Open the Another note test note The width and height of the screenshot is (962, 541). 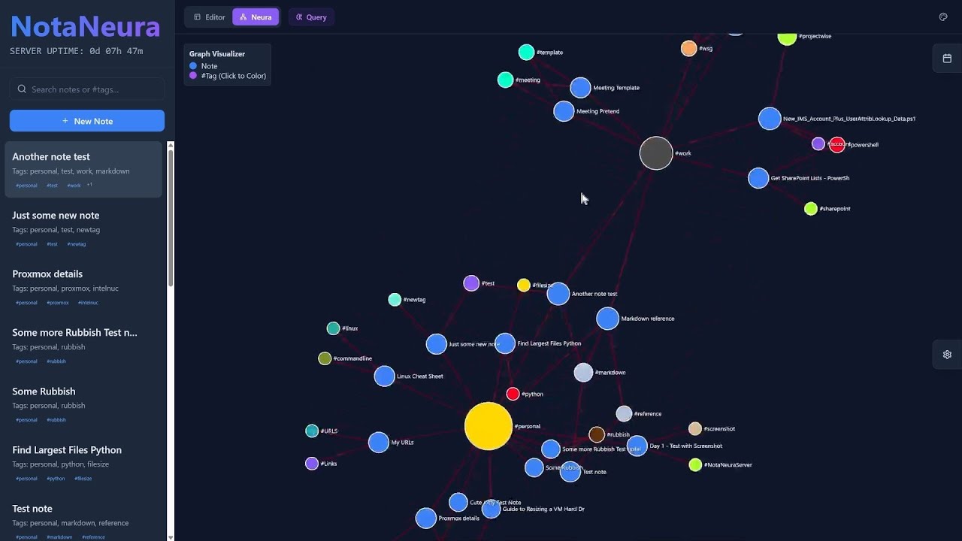click(83, 170)
